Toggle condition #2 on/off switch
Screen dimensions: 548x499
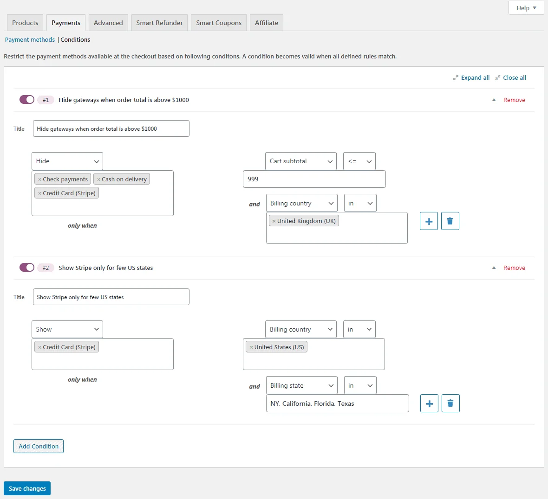27,268
